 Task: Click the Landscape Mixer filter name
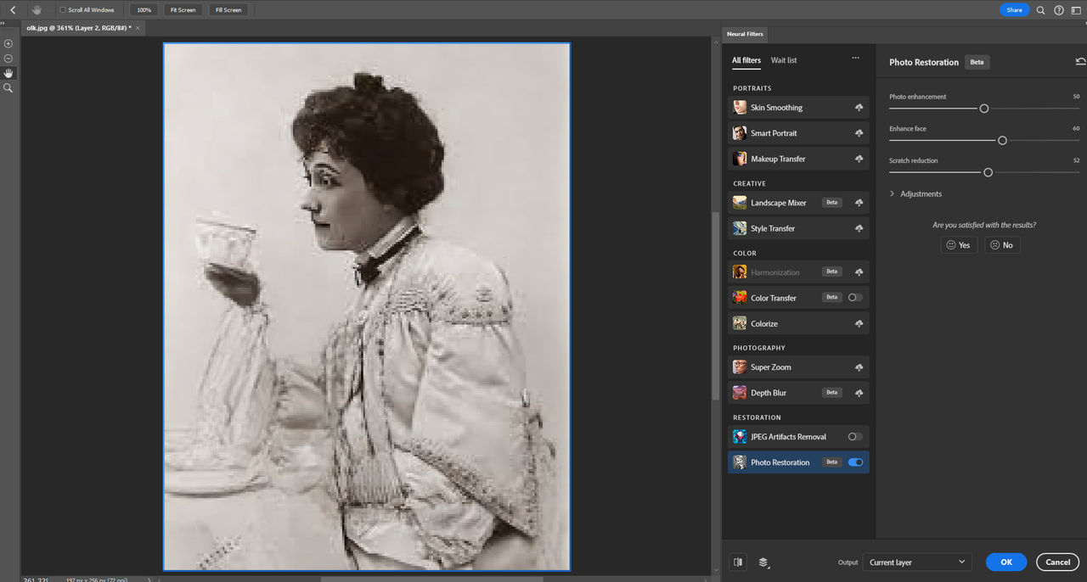pos(779,203)
